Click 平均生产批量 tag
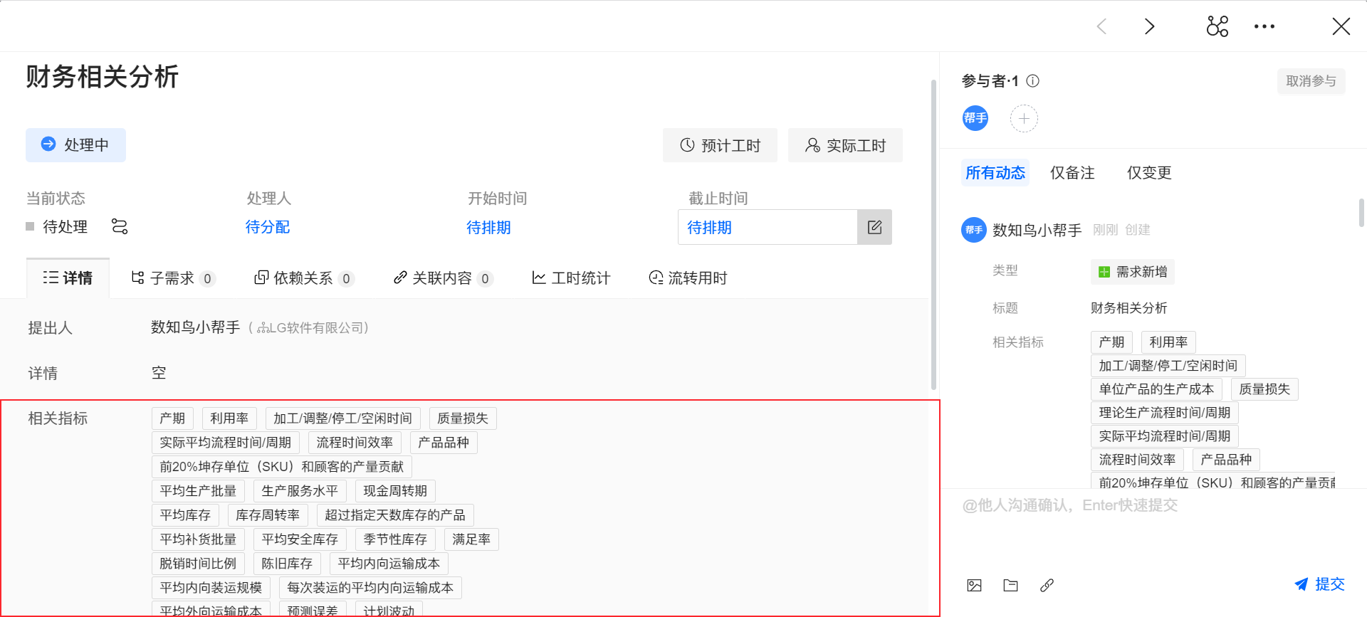The width and height of the screenshot is (1367, 617). (x=198, y=491)
